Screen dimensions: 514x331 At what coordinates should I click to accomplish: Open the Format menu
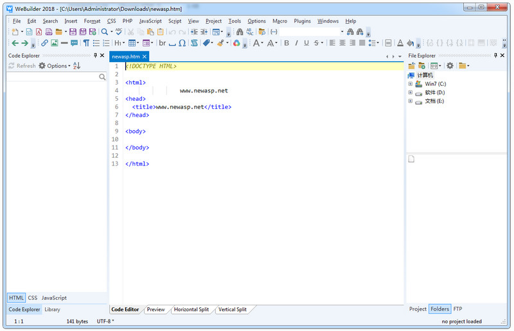coord(92,21)
